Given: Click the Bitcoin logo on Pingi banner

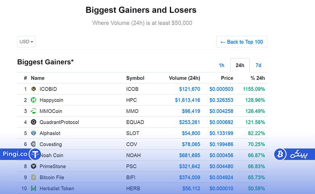Looking at the screenshot, I should pos(280,154).
